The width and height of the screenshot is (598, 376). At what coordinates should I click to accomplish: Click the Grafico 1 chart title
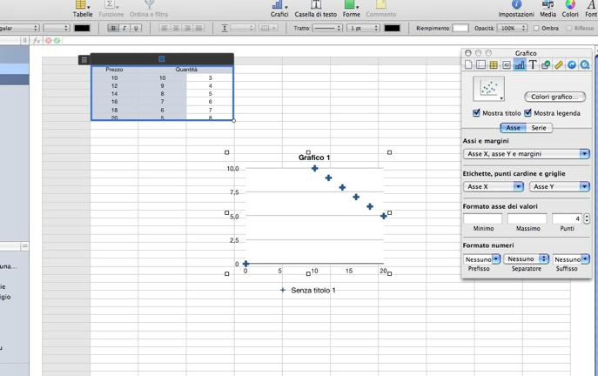tap(314, 158)
